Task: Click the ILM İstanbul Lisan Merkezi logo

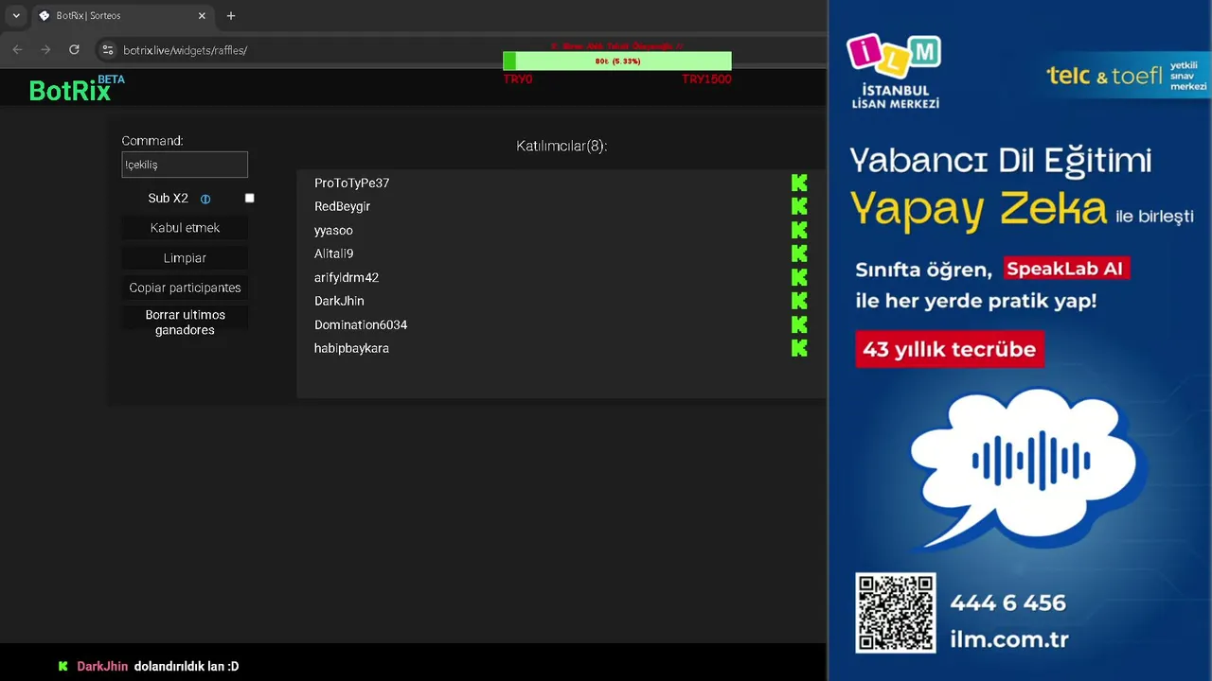Action: click(895, 72)
